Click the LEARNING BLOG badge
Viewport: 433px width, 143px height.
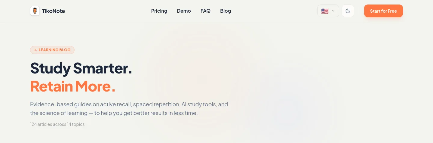click(x=52, y=50)
